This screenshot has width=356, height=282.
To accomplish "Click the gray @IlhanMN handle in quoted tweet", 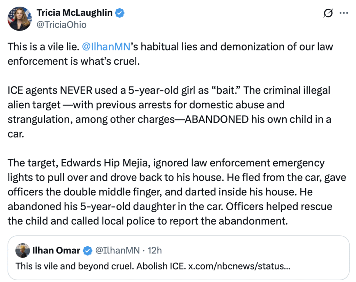I will 117,250.
